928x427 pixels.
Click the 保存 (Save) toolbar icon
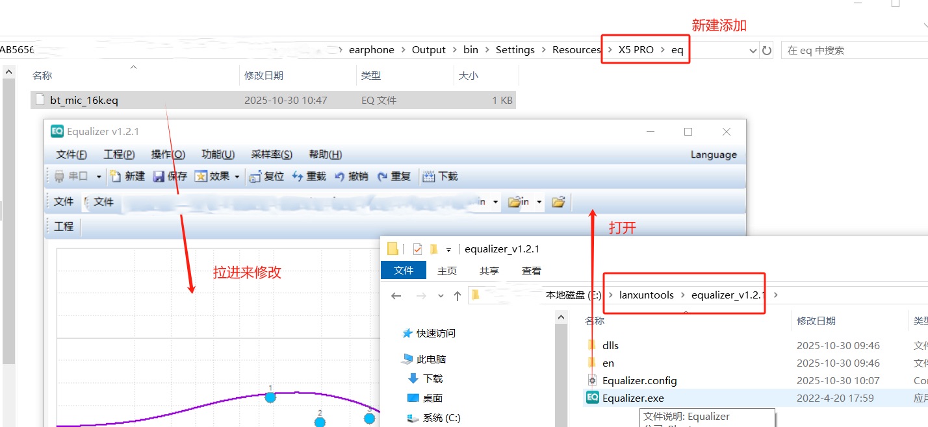tap(159, 176)
